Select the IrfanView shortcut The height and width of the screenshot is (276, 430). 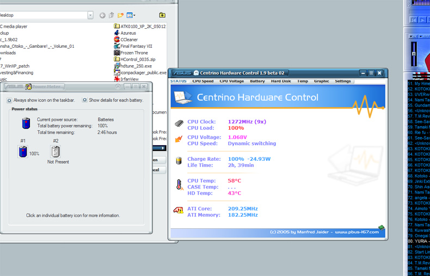[x=126, y=79]
